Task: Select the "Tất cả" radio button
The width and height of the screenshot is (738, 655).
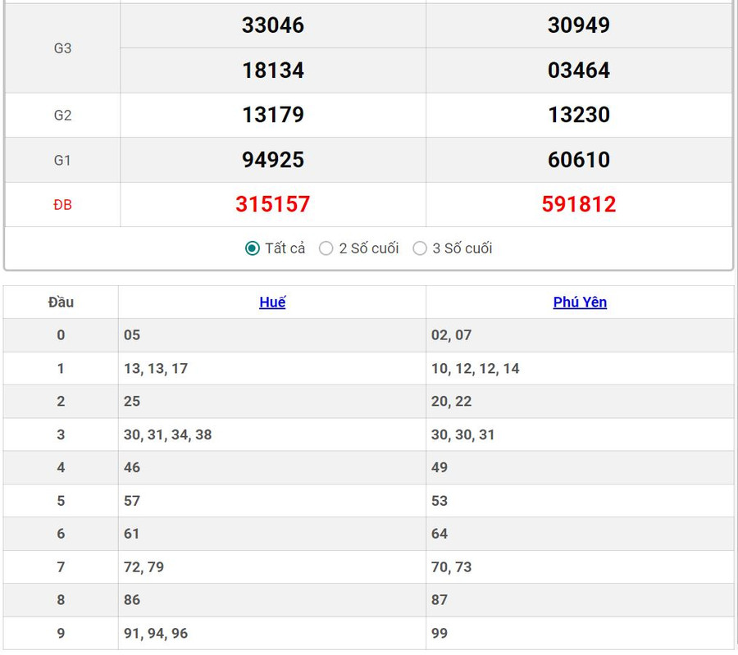Action: (253, 248)
